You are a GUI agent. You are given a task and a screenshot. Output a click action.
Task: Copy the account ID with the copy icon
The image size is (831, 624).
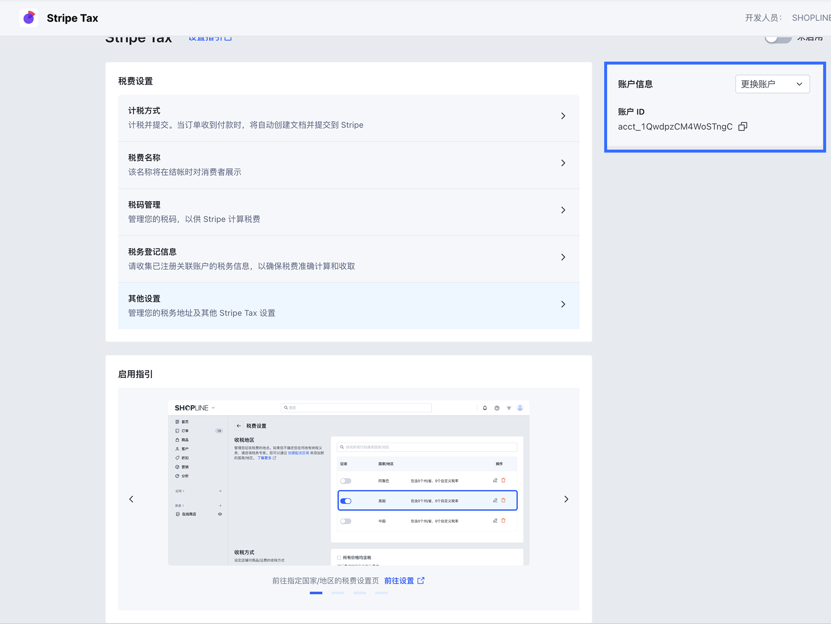(x=743, y=127)
